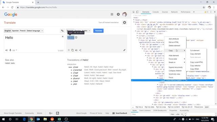The image size is (217, 122).
Task: Click the Google notifications icon
Action: 118,14
